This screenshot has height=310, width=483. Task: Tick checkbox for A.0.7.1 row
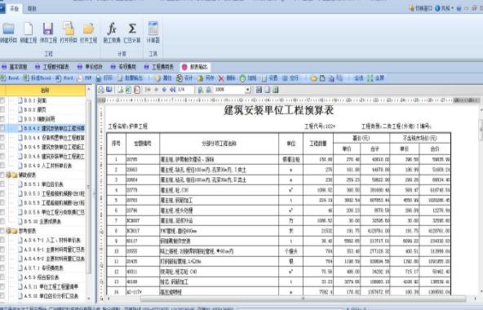click(x=2, y=268)
